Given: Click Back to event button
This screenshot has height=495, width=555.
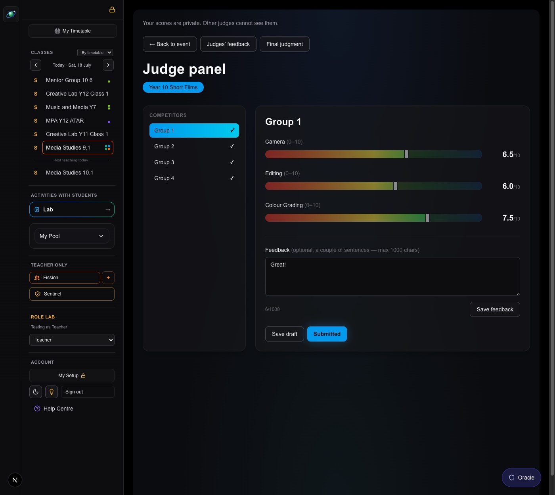Looking at the screenshot, I should click(170, 44).
